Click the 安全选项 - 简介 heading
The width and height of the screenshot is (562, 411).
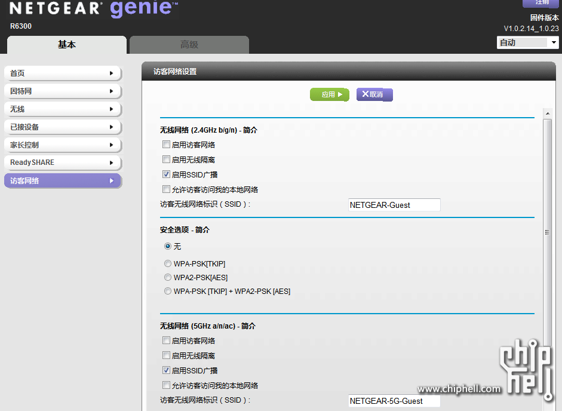click(x=185, y=229)
